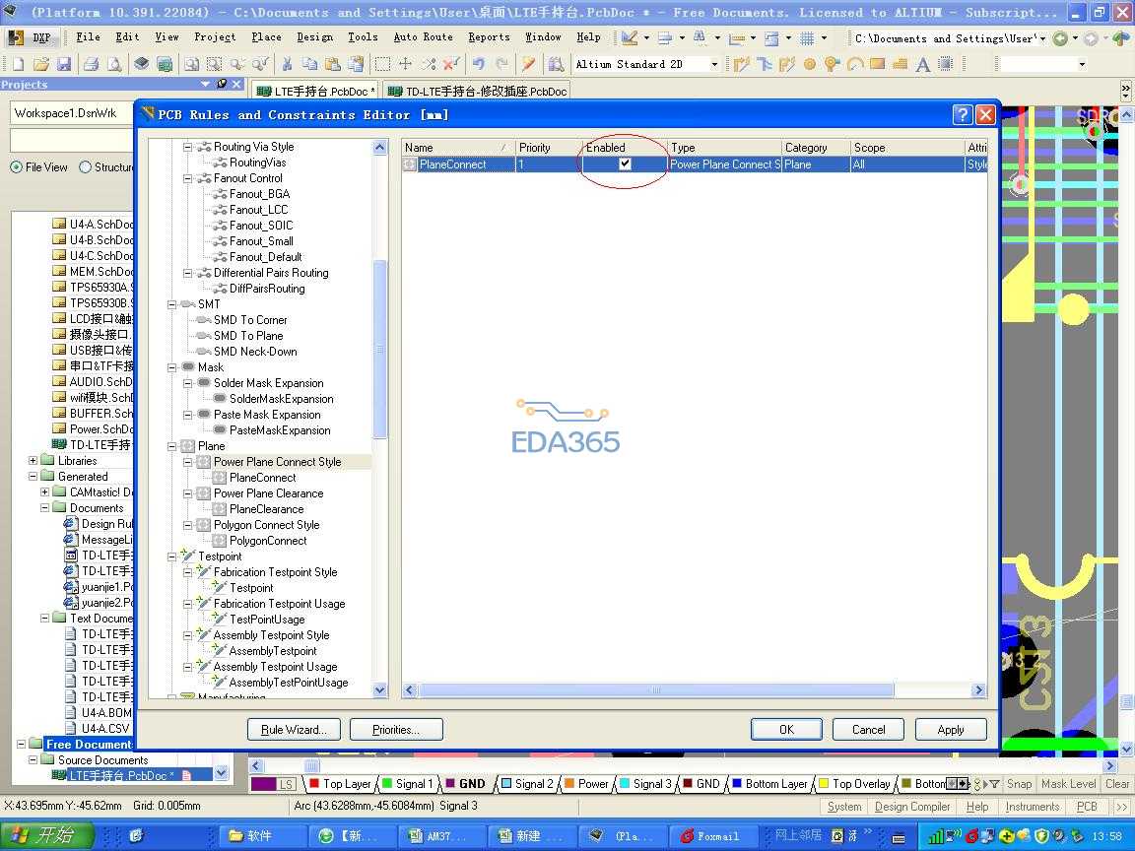This screenshot has height=851, width=1135.
Task: Open the Auto Route menu
Action: (x=423, y=36)
